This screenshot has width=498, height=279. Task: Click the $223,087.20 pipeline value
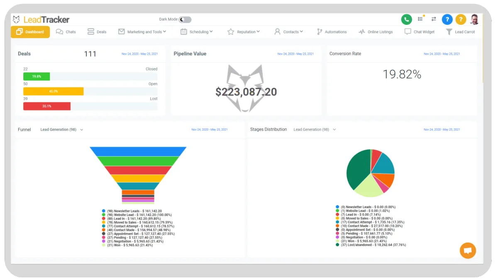[x=246, y=92]
